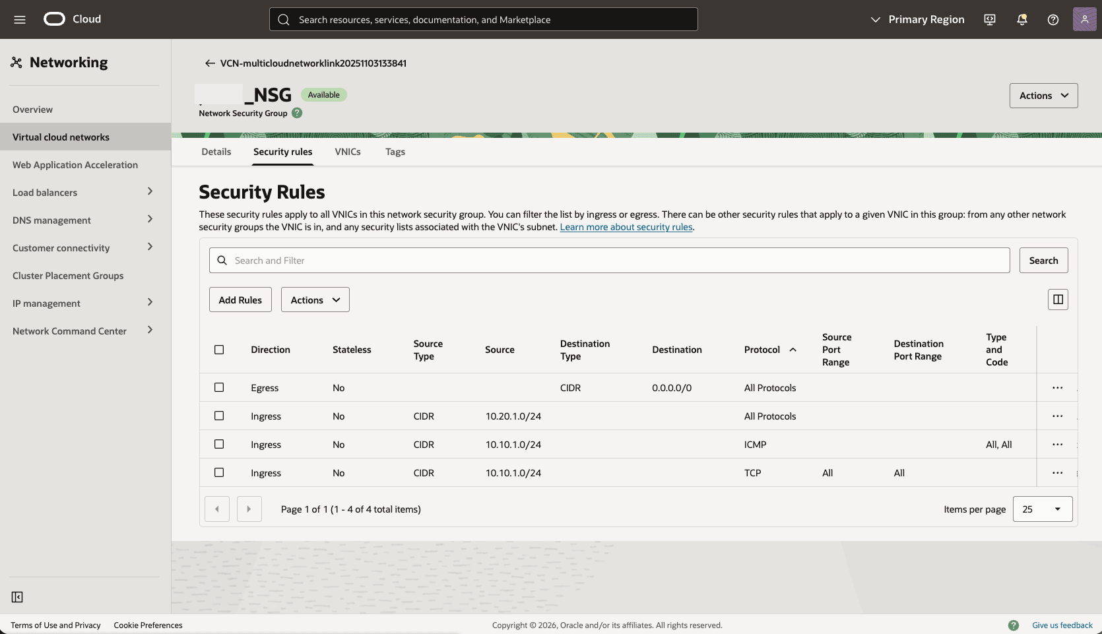Viewport: 1102px width, 634px height.
Task: Check the 10.20.1.0/24 All Protocols rule checkbox
Action: click(x=219, y=416)
